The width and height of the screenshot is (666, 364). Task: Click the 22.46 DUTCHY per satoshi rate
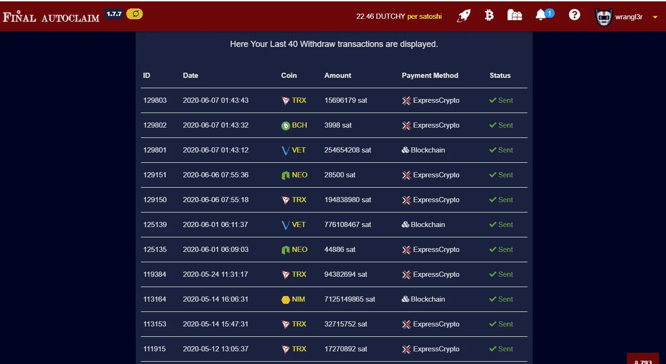point(399,16)
